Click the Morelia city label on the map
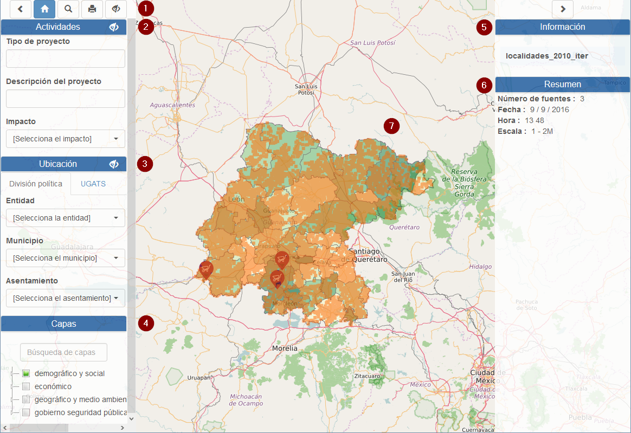Screen dimensions: 631x433 pyautogui.click(x=285, y=348)
